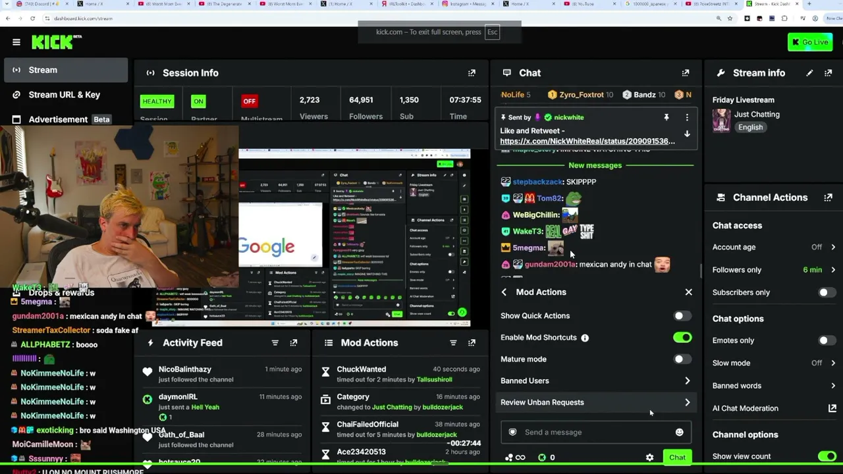Open chat settings gear icon
Screen dimensions: 843x474
pos(649,458)
